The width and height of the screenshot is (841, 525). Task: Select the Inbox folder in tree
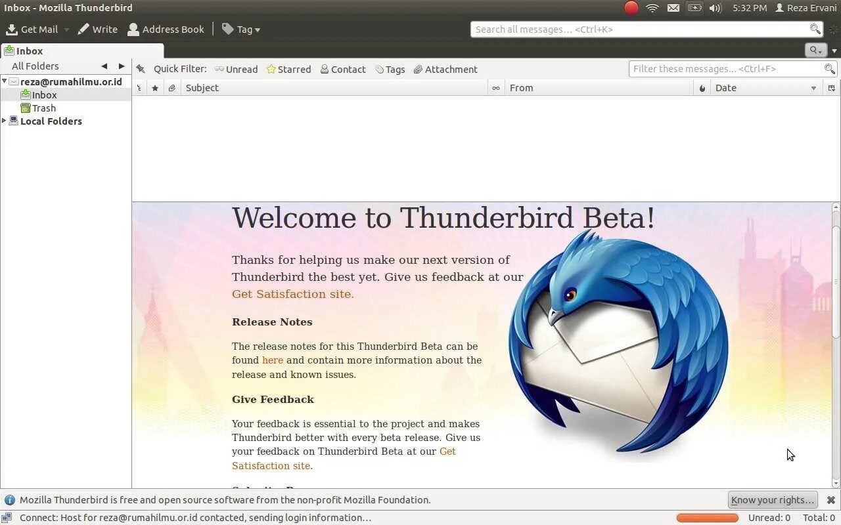[66, 95]
